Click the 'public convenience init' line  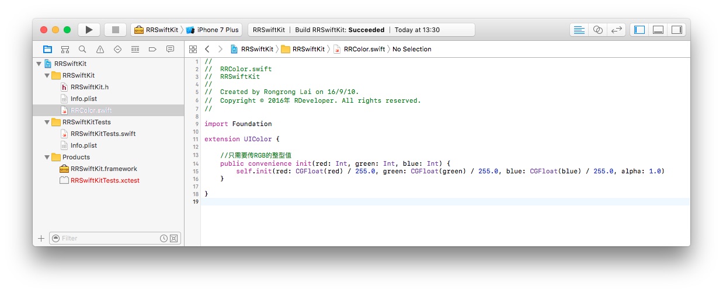335,163
